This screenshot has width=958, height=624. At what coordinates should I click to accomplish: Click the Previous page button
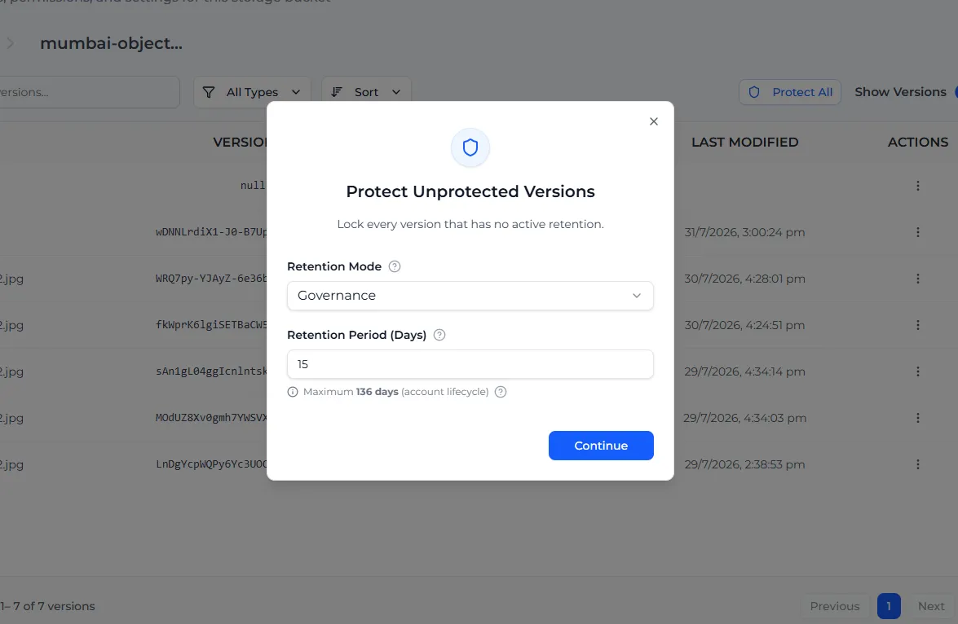835,606
